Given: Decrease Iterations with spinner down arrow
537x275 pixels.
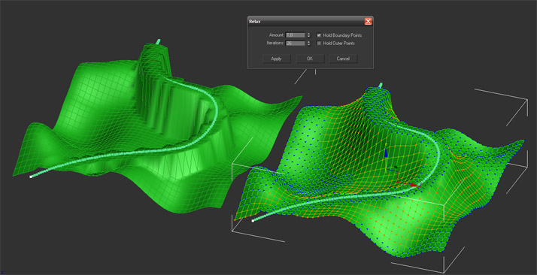Looking at the screenshot, I should coord(308,45).
